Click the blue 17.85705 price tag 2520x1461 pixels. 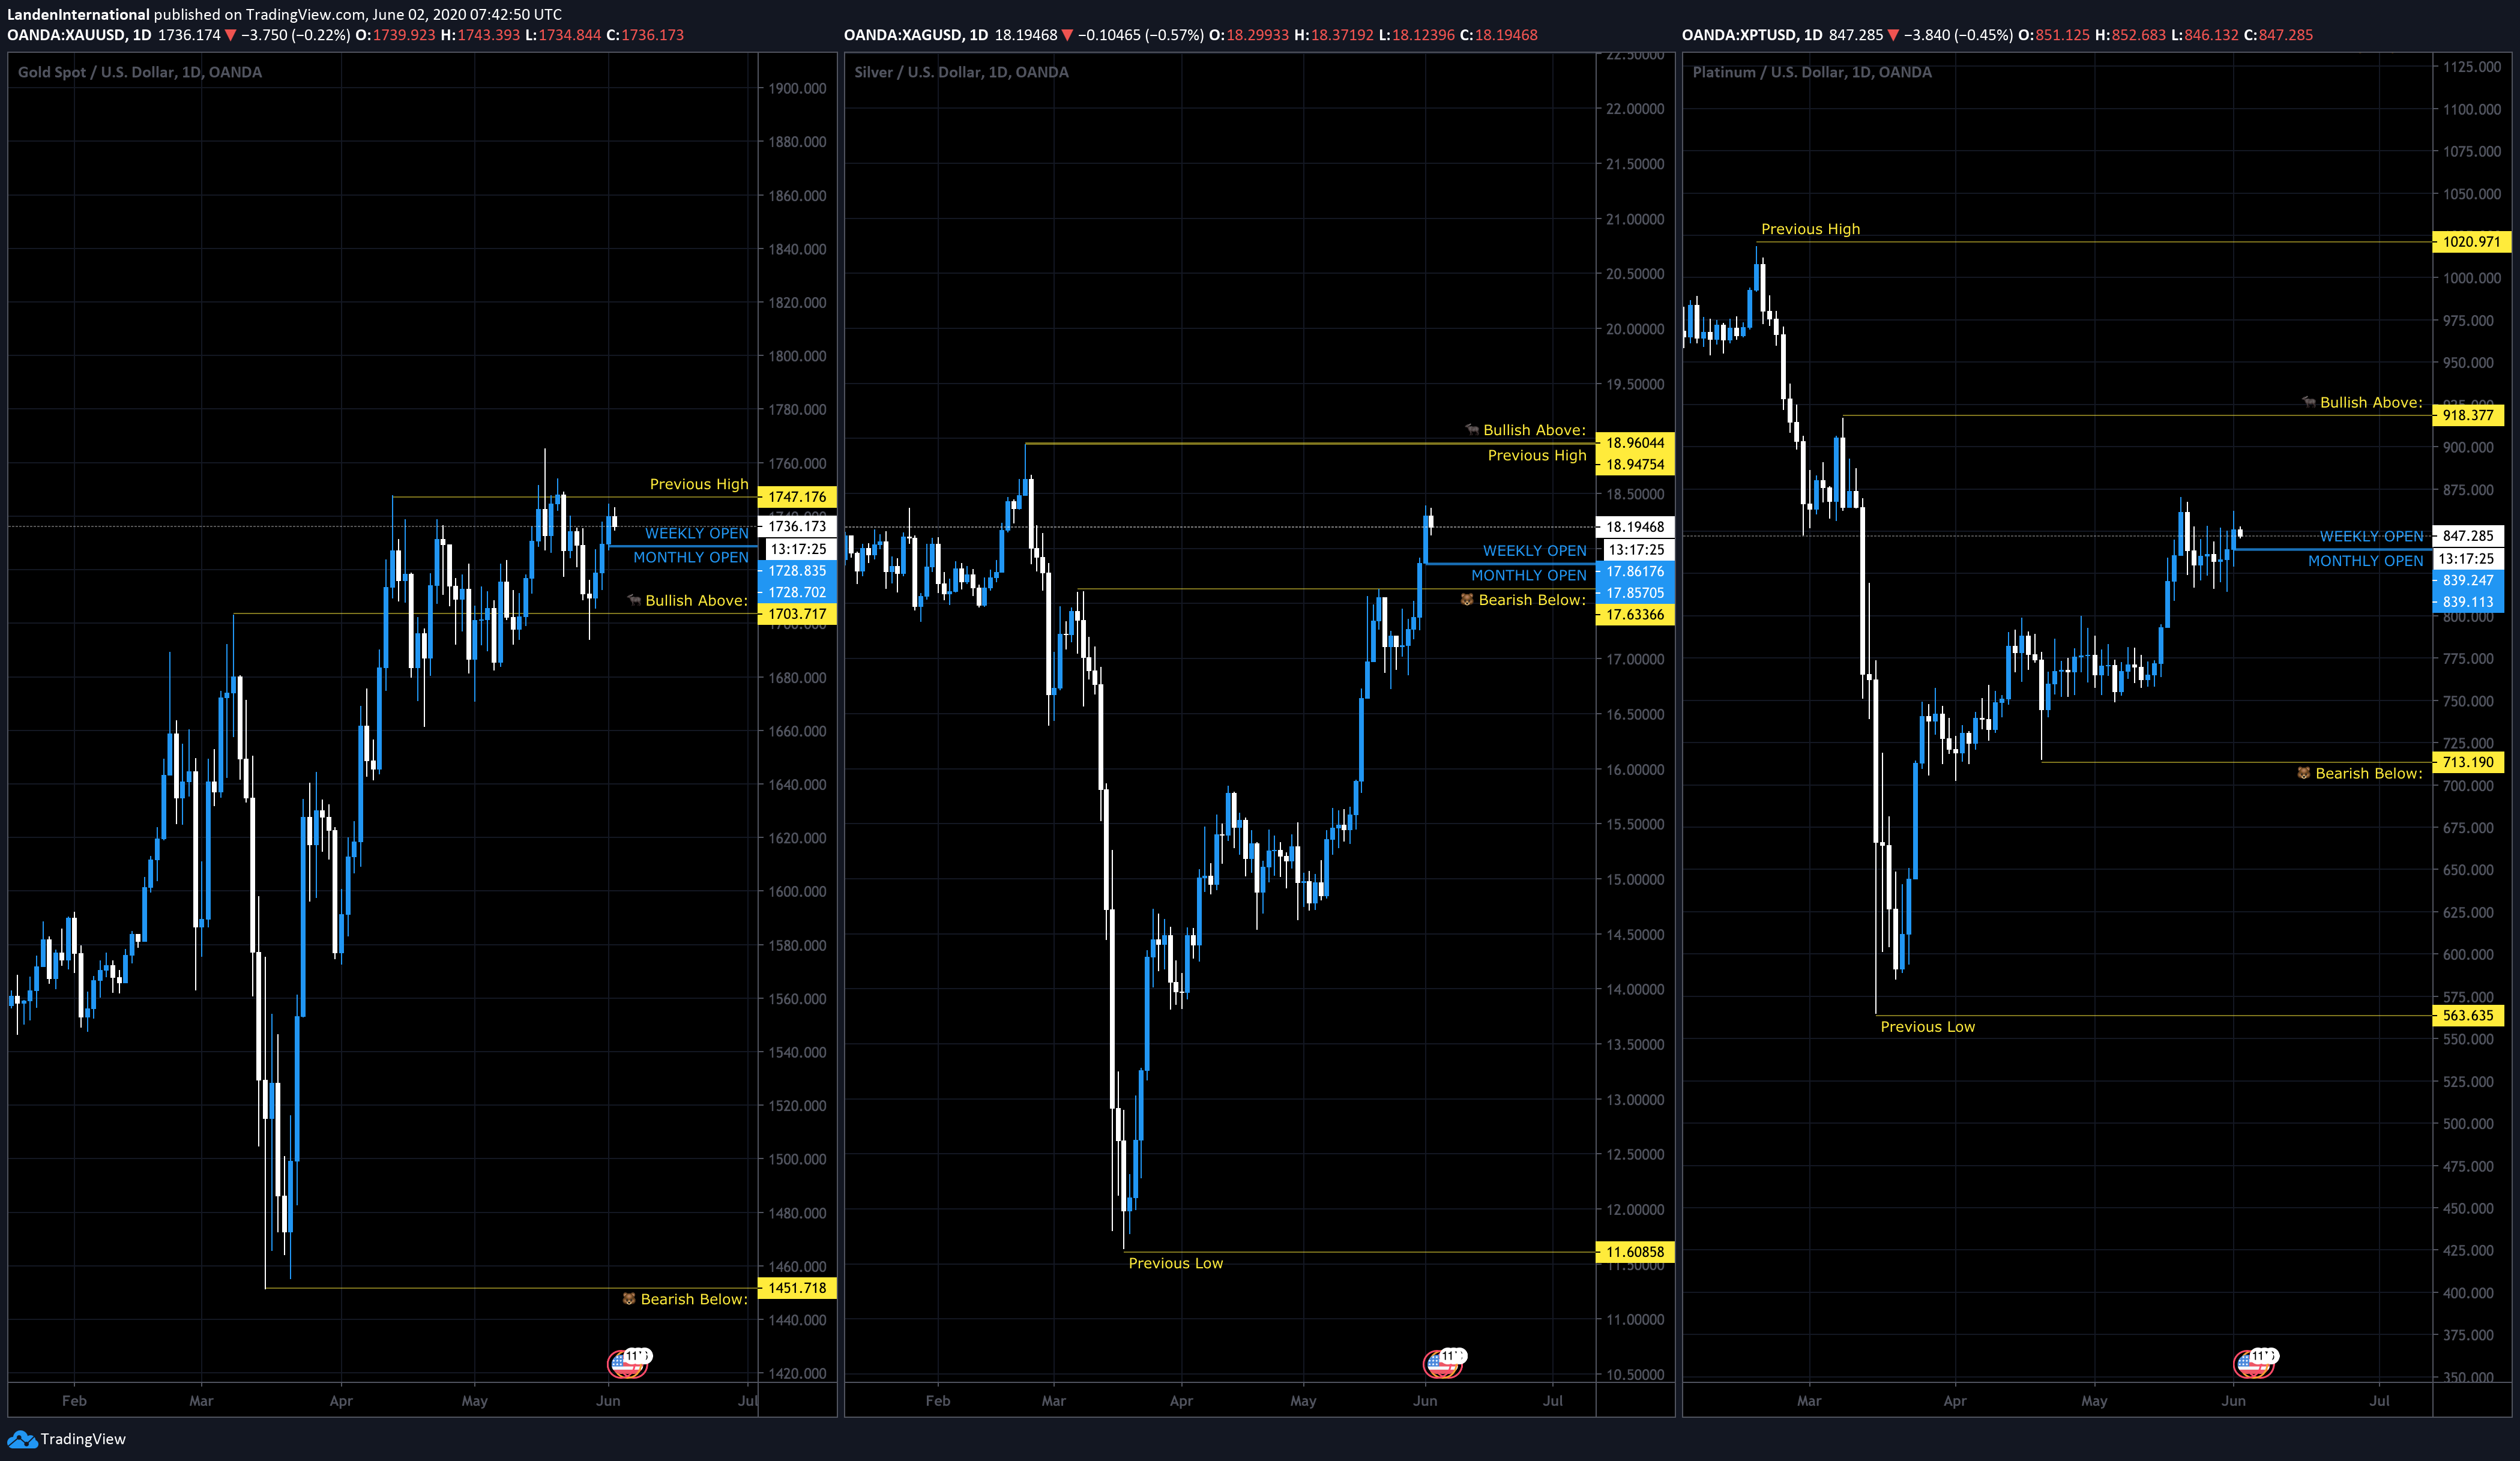pos(1635,593)
